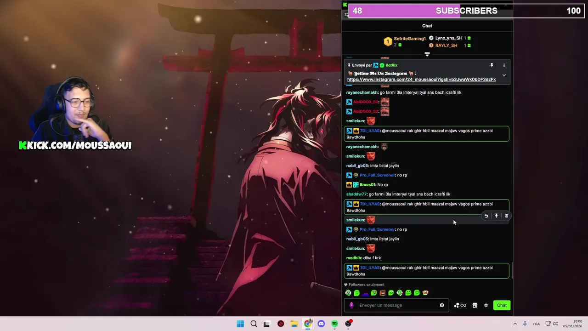Click the Chat panel header title

pos(427,26)
